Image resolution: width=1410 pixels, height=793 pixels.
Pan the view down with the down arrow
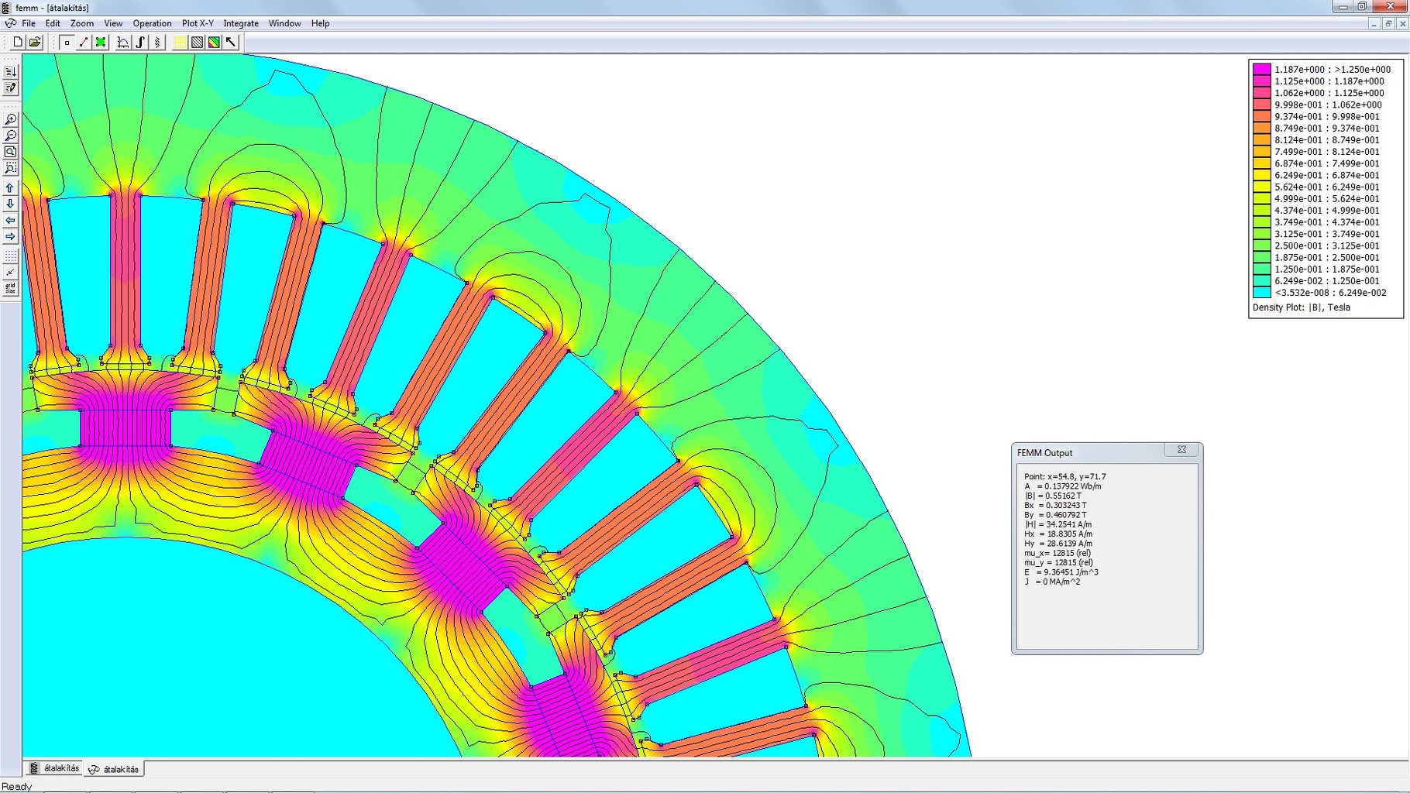point(10,204)
